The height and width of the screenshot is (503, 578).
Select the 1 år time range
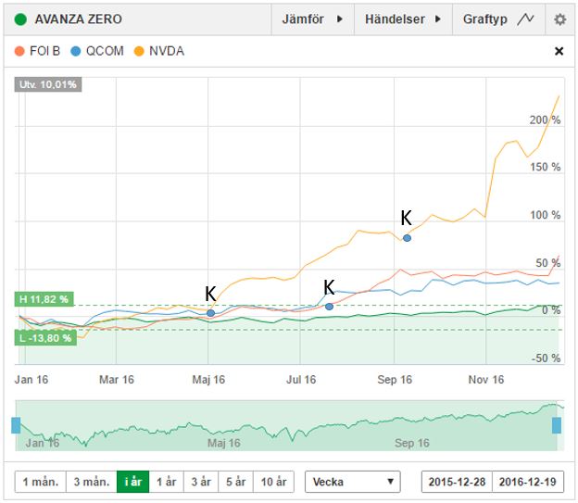pos(166,482)
